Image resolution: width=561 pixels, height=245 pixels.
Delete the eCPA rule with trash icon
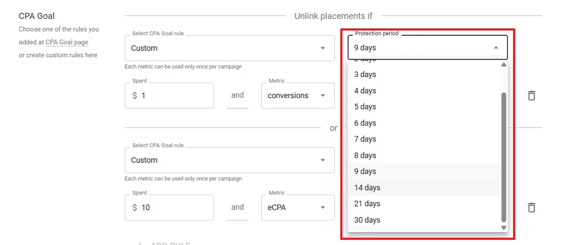click(x=531, y=207)
